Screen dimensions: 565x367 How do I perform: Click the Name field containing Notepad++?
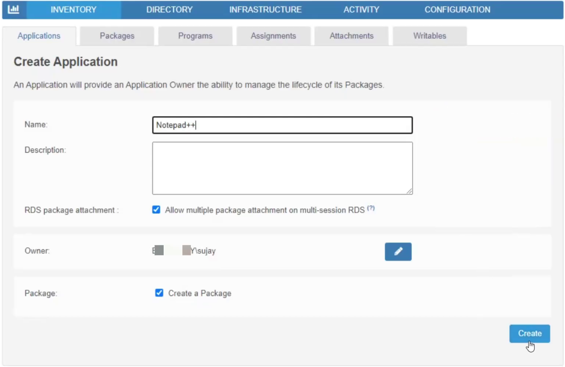(x=282, y=125)
